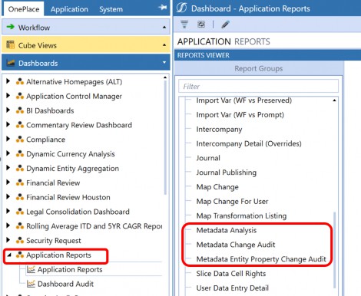Select Map Change For User report
Image resolution: width=361 pixels, height=296 pixels.
pyautogui.click(x=232, y=202)
